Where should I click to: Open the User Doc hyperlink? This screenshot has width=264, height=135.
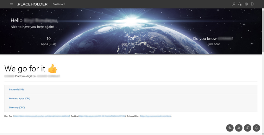coord(41,116)
